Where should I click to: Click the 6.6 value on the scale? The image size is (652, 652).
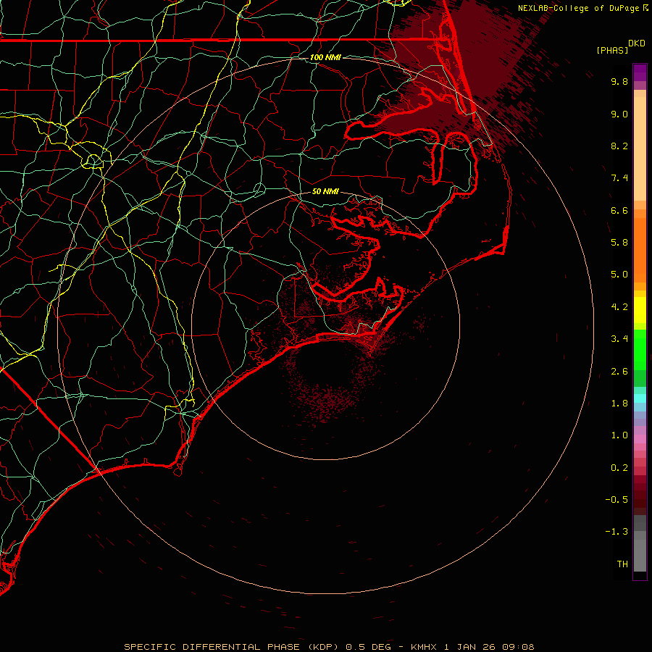tap(619, 210)
